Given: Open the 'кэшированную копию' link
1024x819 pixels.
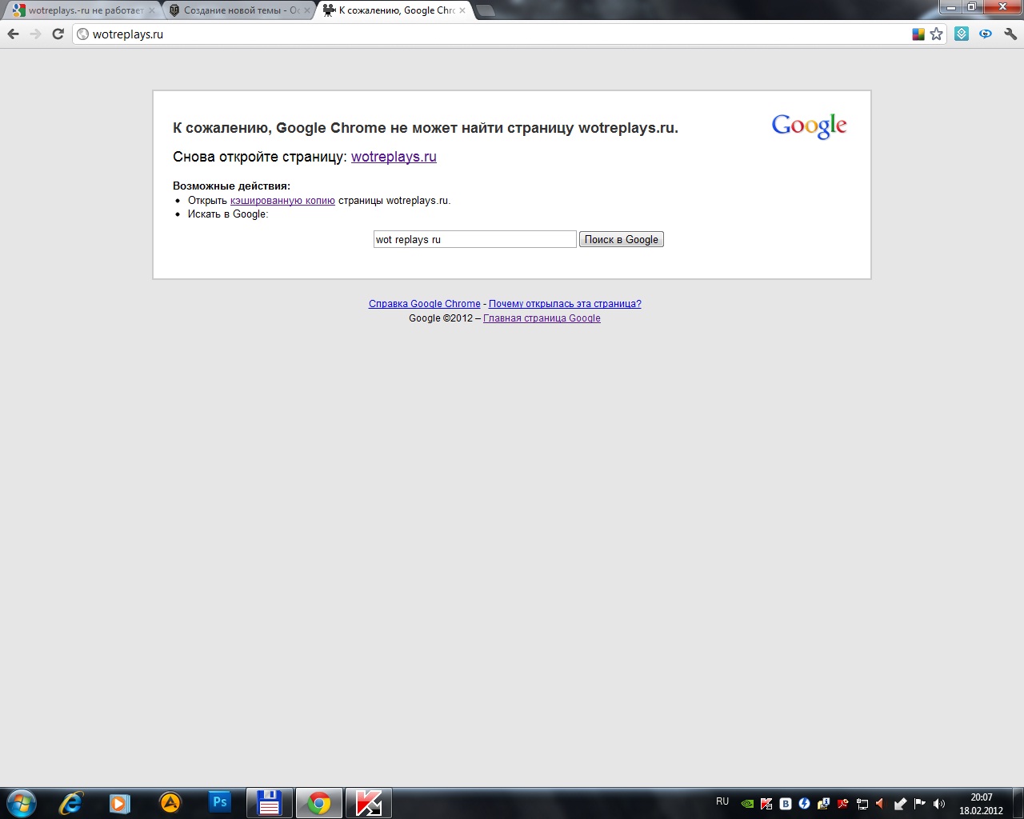Looking at the screenshot, I should point(282,201).
